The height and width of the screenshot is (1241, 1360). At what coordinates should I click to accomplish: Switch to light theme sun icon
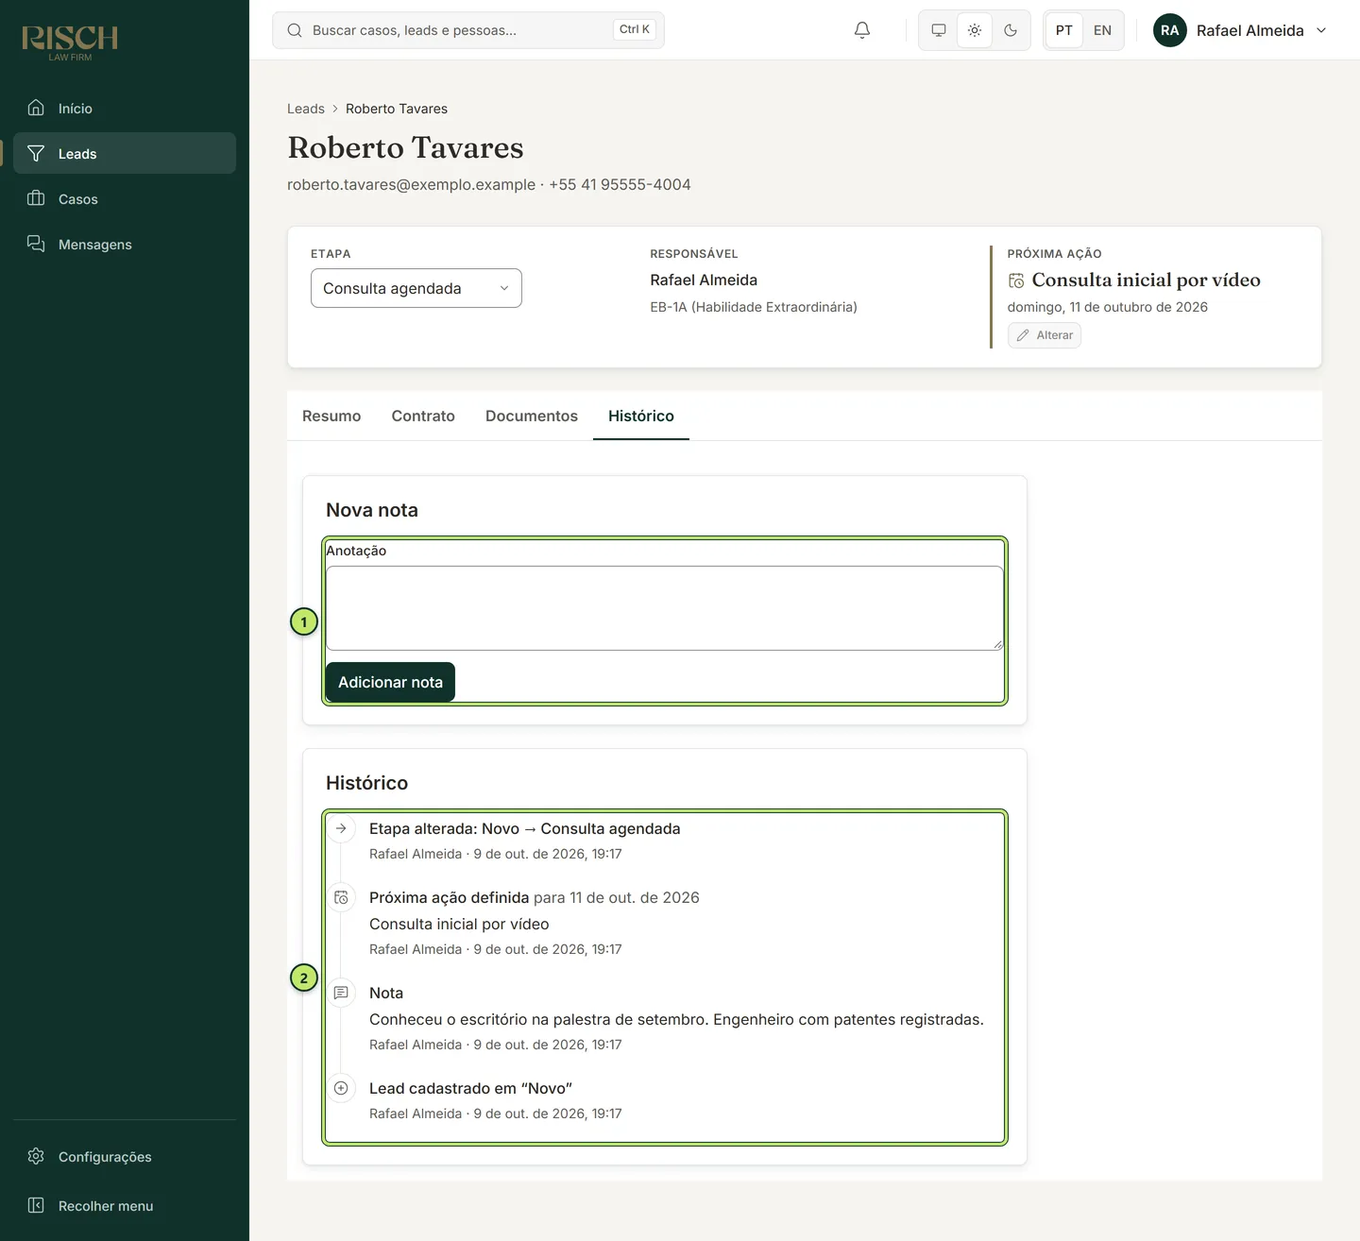pyautogui.click(x=975, y=30)
